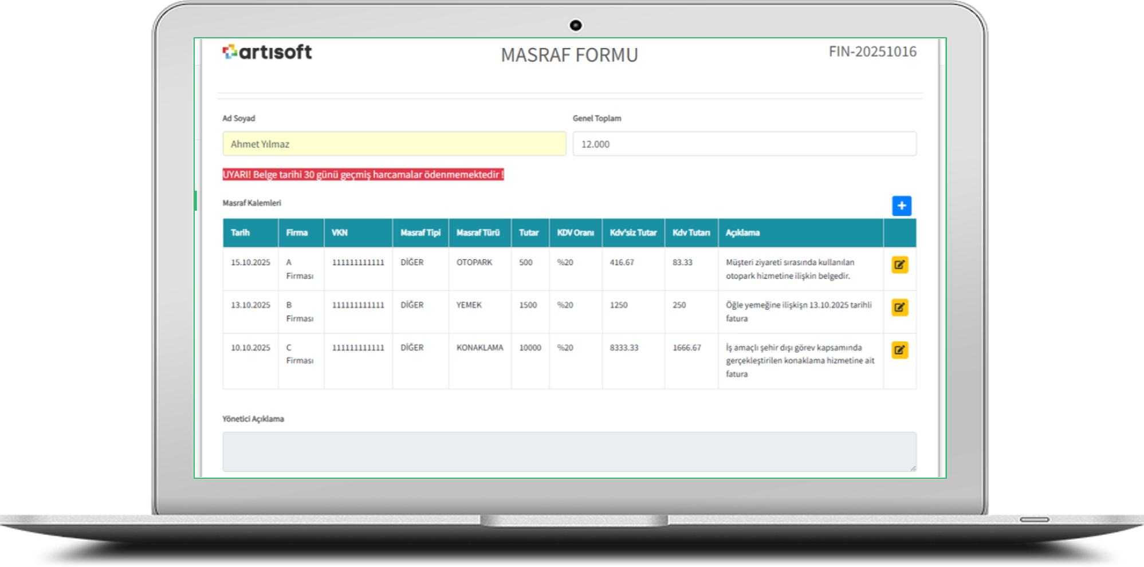Focus the Yönetici Açıklama text area
1144x567 pixels.
coord(569,451)
